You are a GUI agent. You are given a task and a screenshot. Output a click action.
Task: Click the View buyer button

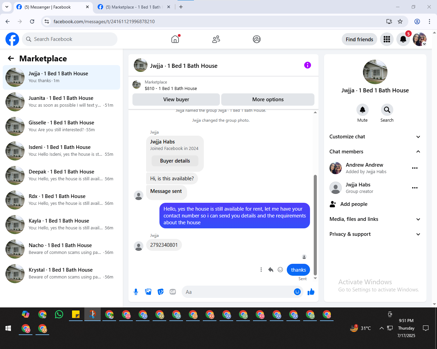[x=176, y=100]
